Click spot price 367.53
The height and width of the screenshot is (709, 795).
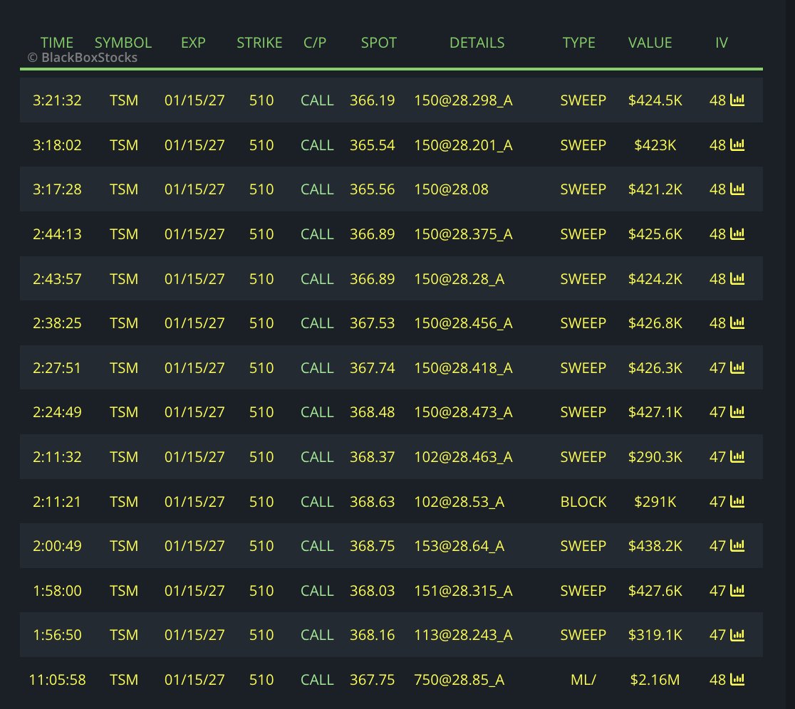[372, 323]
